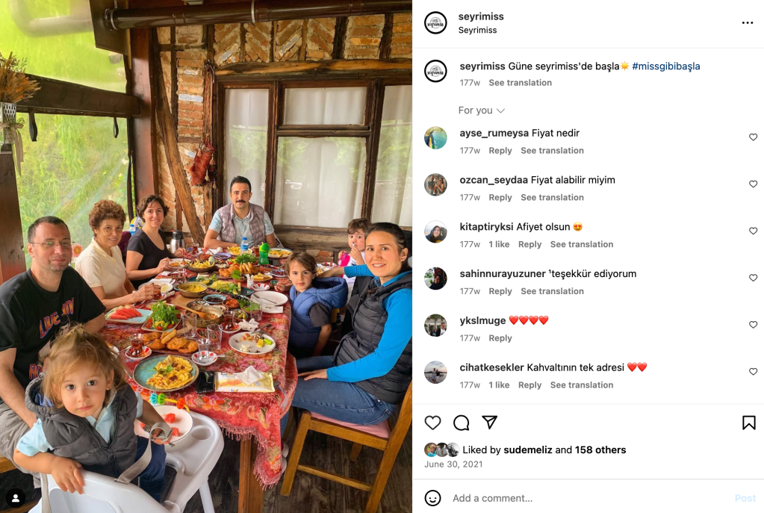Save post with bookmark icon

point(748,423)
